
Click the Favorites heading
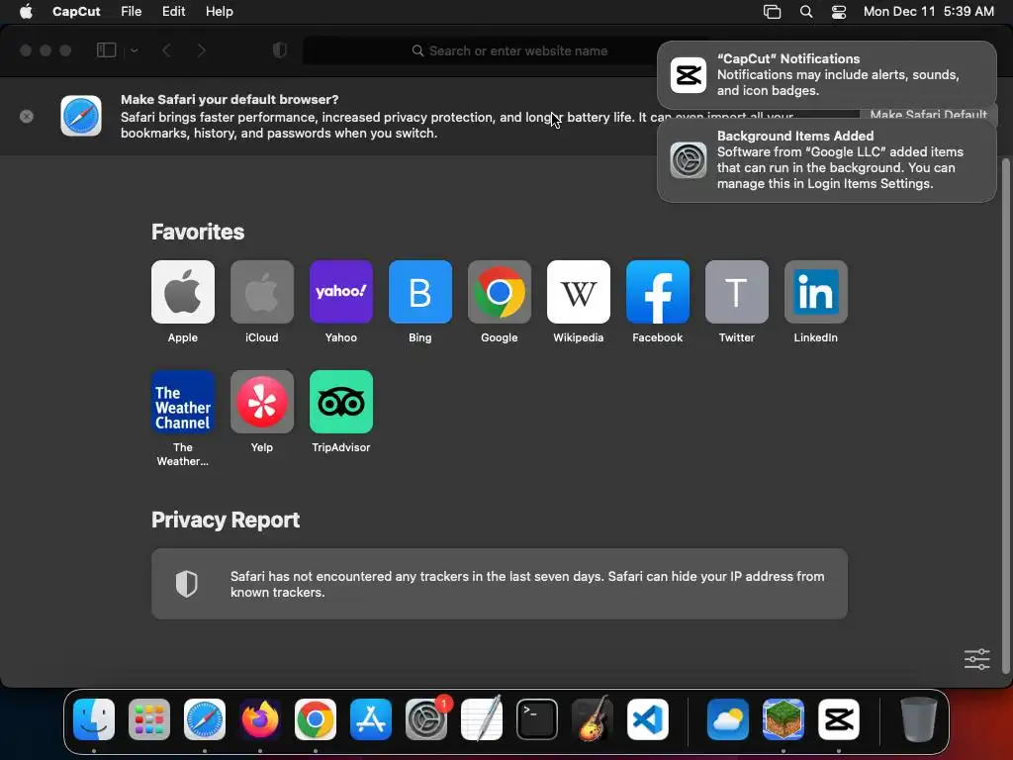coord(198,232)
